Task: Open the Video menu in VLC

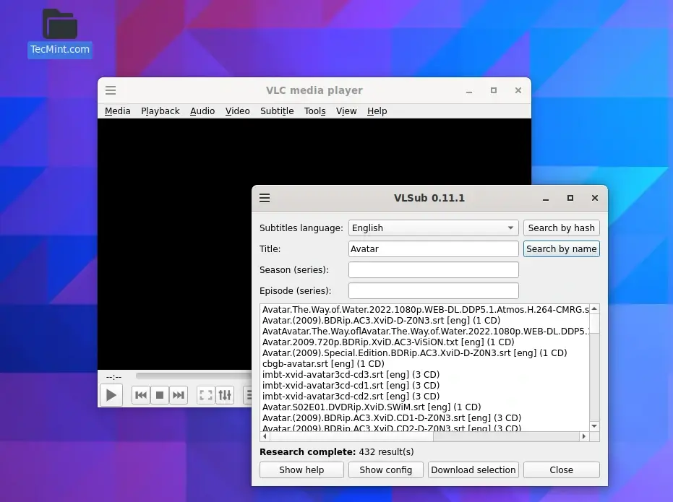Action: click(x=237, y=111)
